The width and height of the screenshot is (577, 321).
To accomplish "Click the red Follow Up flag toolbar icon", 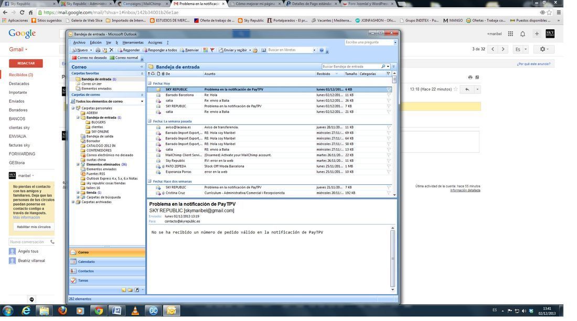I will (x=212, y=50).
